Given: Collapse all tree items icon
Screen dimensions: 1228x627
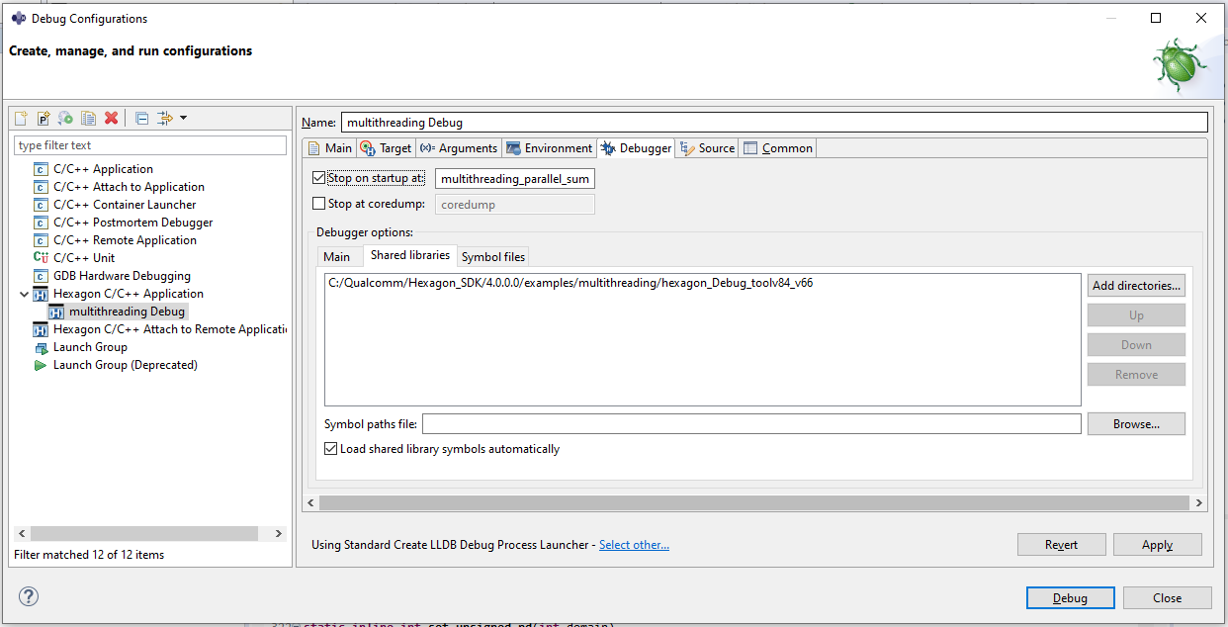Looking at the screenshot, I should (x=141, y=118).
